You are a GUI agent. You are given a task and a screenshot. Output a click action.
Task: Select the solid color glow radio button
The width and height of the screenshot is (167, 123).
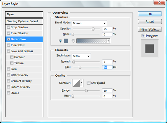tap(60, 41)
